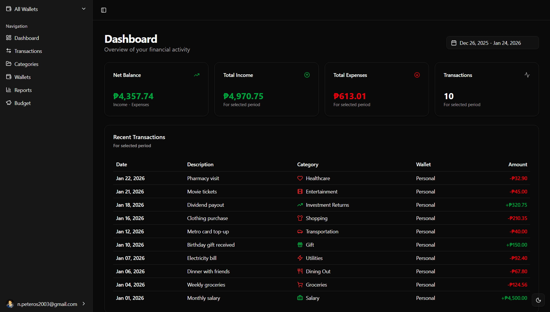Click the Clothing purchase description
This screenshot has height=312, width=550.
click(207, 218)
